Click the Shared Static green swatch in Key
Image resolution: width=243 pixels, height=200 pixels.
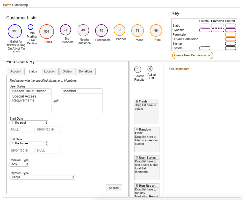(x=231, y=26)
